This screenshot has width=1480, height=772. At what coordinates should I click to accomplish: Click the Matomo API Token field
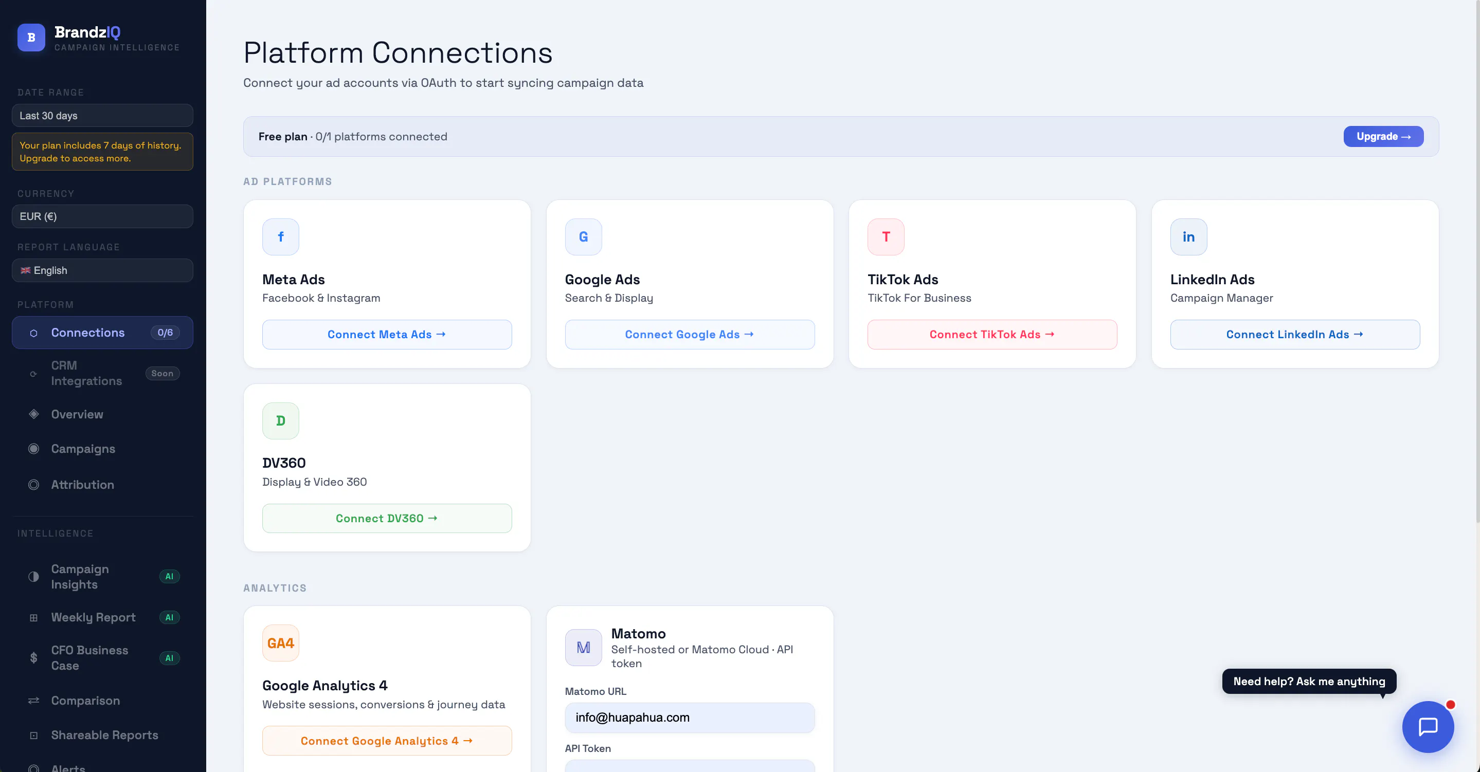pyautogui.click(x=690, y=766)
